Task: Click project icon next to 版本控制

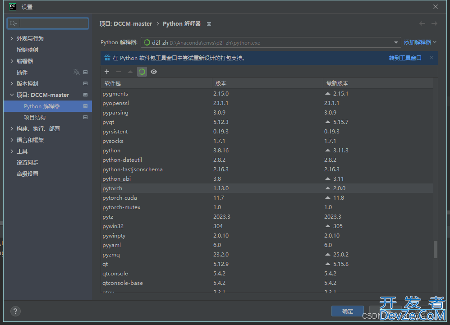Action: (x=85, y=83)
